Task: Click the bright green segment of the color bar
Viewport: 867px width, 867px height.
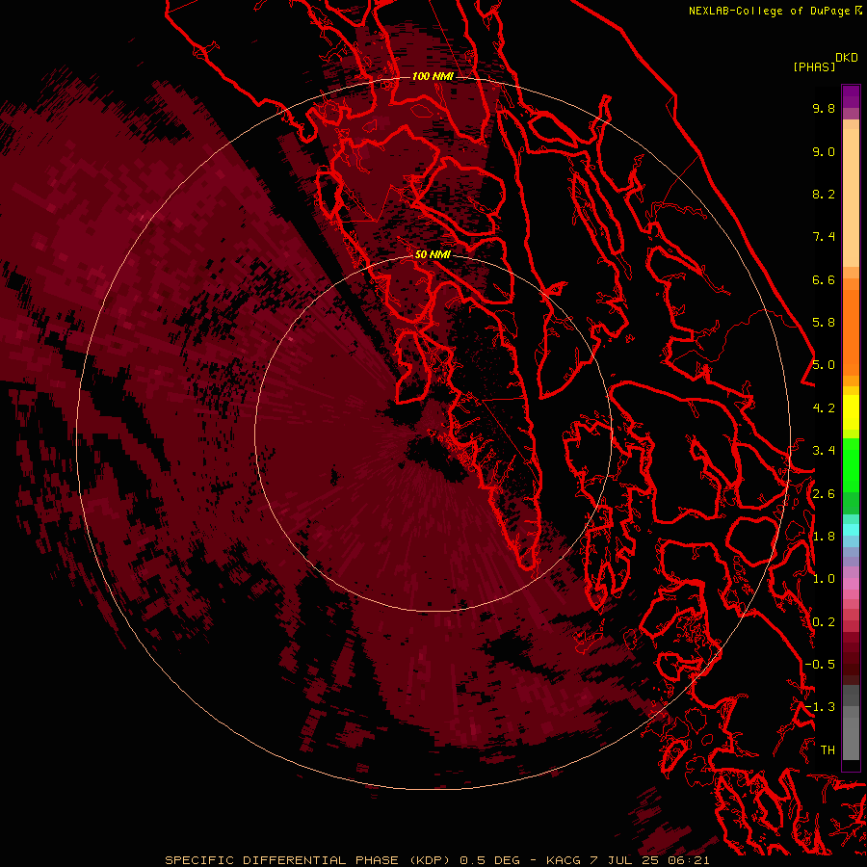Action: click(851, 463)
